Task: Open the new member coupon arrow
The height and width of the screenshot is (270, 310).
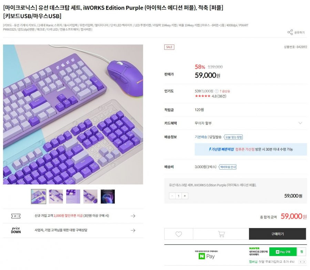Action: (133, 216)
